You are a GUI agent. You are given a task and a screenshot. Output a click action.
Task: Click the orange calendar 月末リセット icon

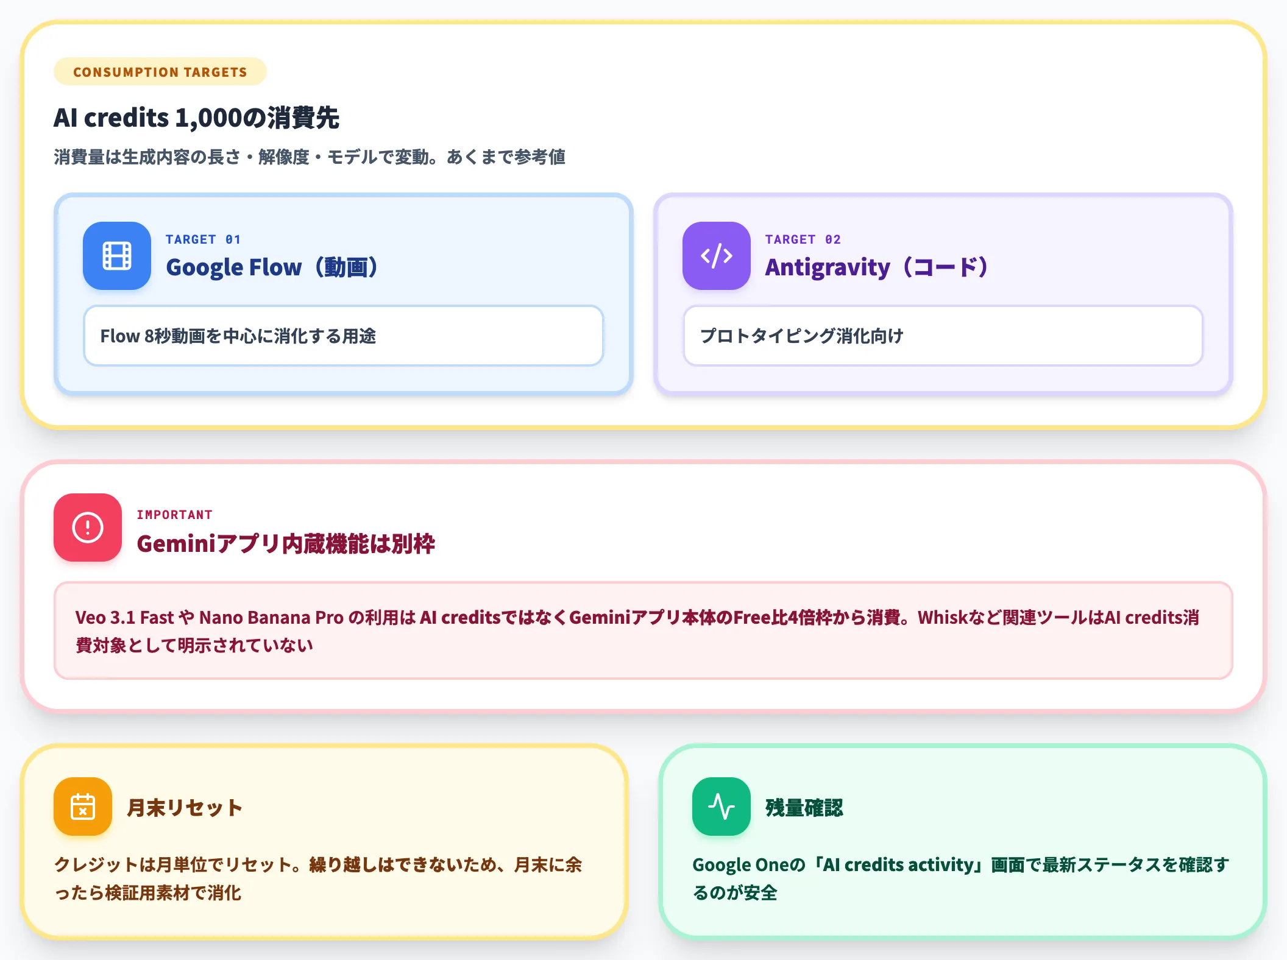coord(83,806)
